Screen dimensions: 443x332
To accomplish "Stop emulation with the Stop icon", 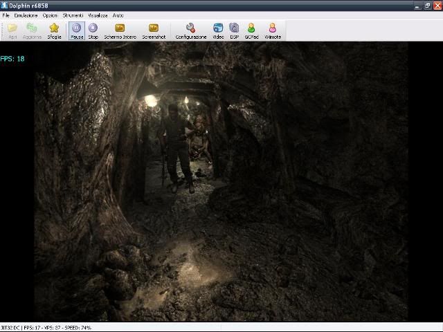I will (93, 30).
